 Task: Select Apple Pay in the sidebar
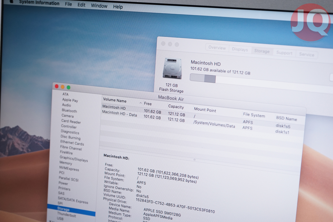pyautogui.click(x=70, y=100)
